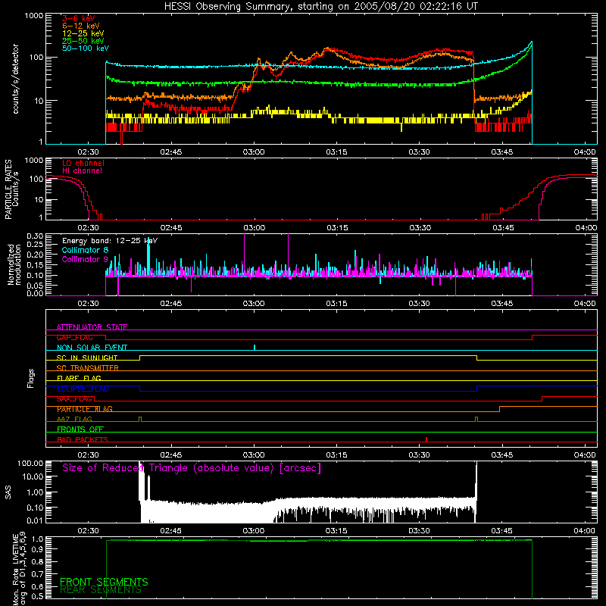The image size is (606, 606).
Task: Click the SC_TRANSMITTER flag label
Action: click(x=87, y=368)
